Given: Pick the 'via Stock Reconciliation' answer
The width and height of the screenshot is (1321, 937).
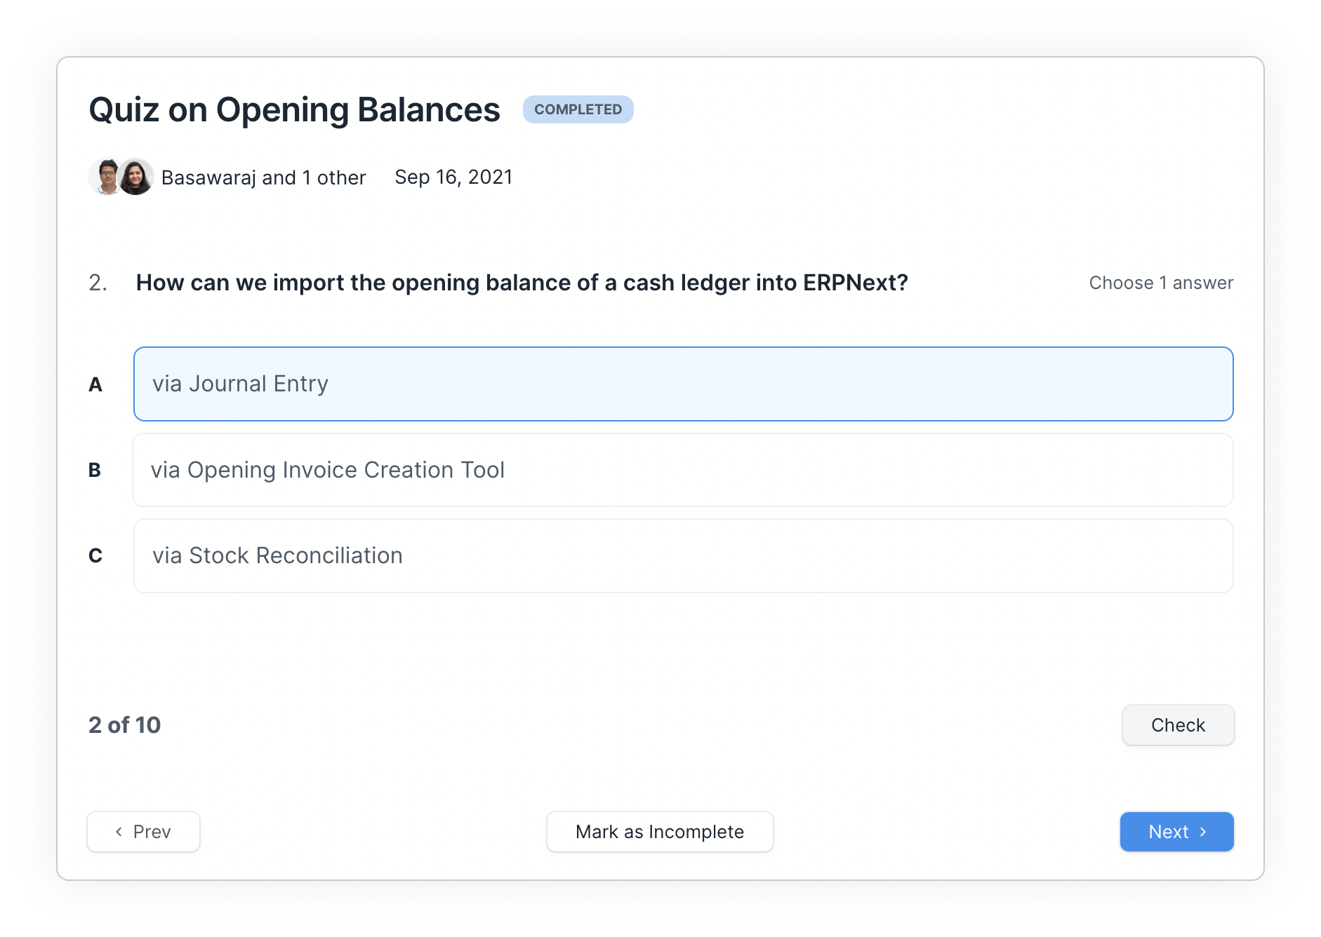Looking at the screenshot, I should pos(683,555).
